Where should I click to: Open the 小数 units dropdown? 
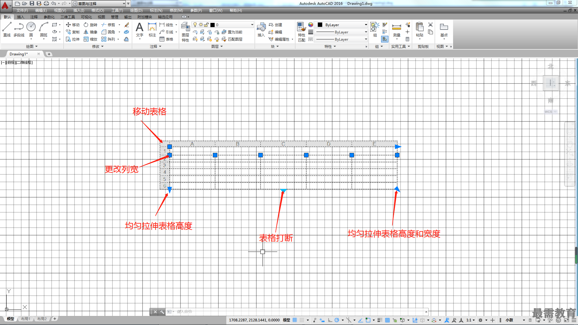(x=515, y=320)
